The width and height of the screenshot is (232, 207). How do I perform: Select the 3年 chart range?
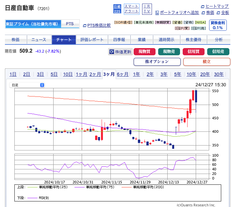click(164, 74)
